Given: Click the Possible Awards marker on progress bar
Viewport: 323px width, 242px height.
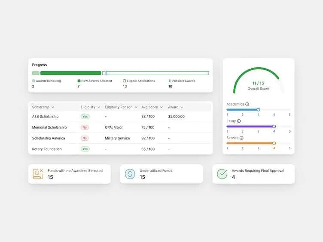Looking at the screenshot, I should click(x=106, y=73).
